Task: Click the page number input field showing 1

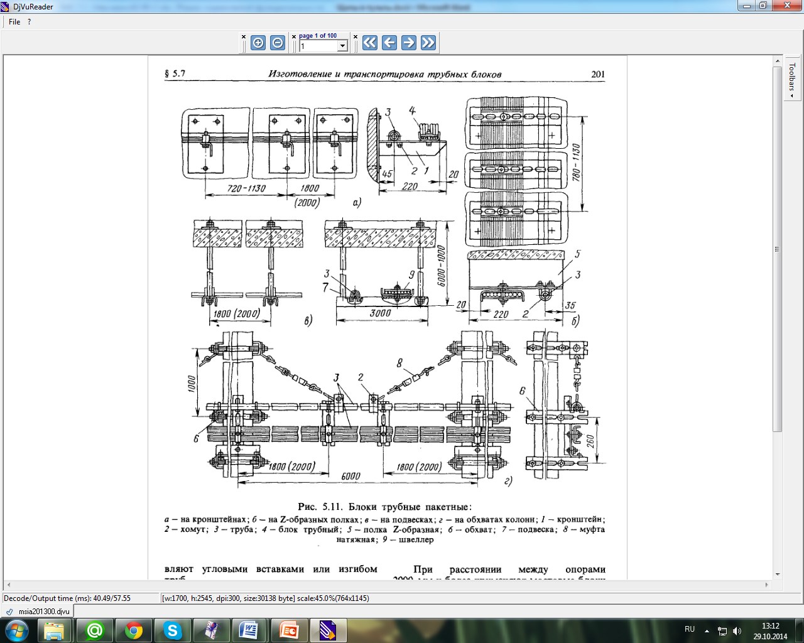Action: (318, 46)
